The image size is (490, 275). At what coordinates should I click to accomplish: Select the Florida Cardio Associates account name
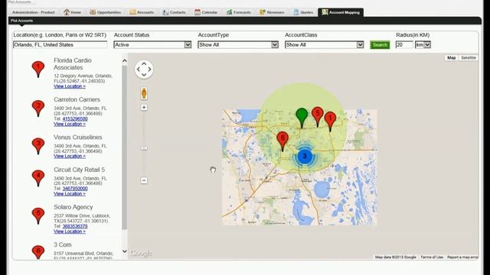[73, 64]
